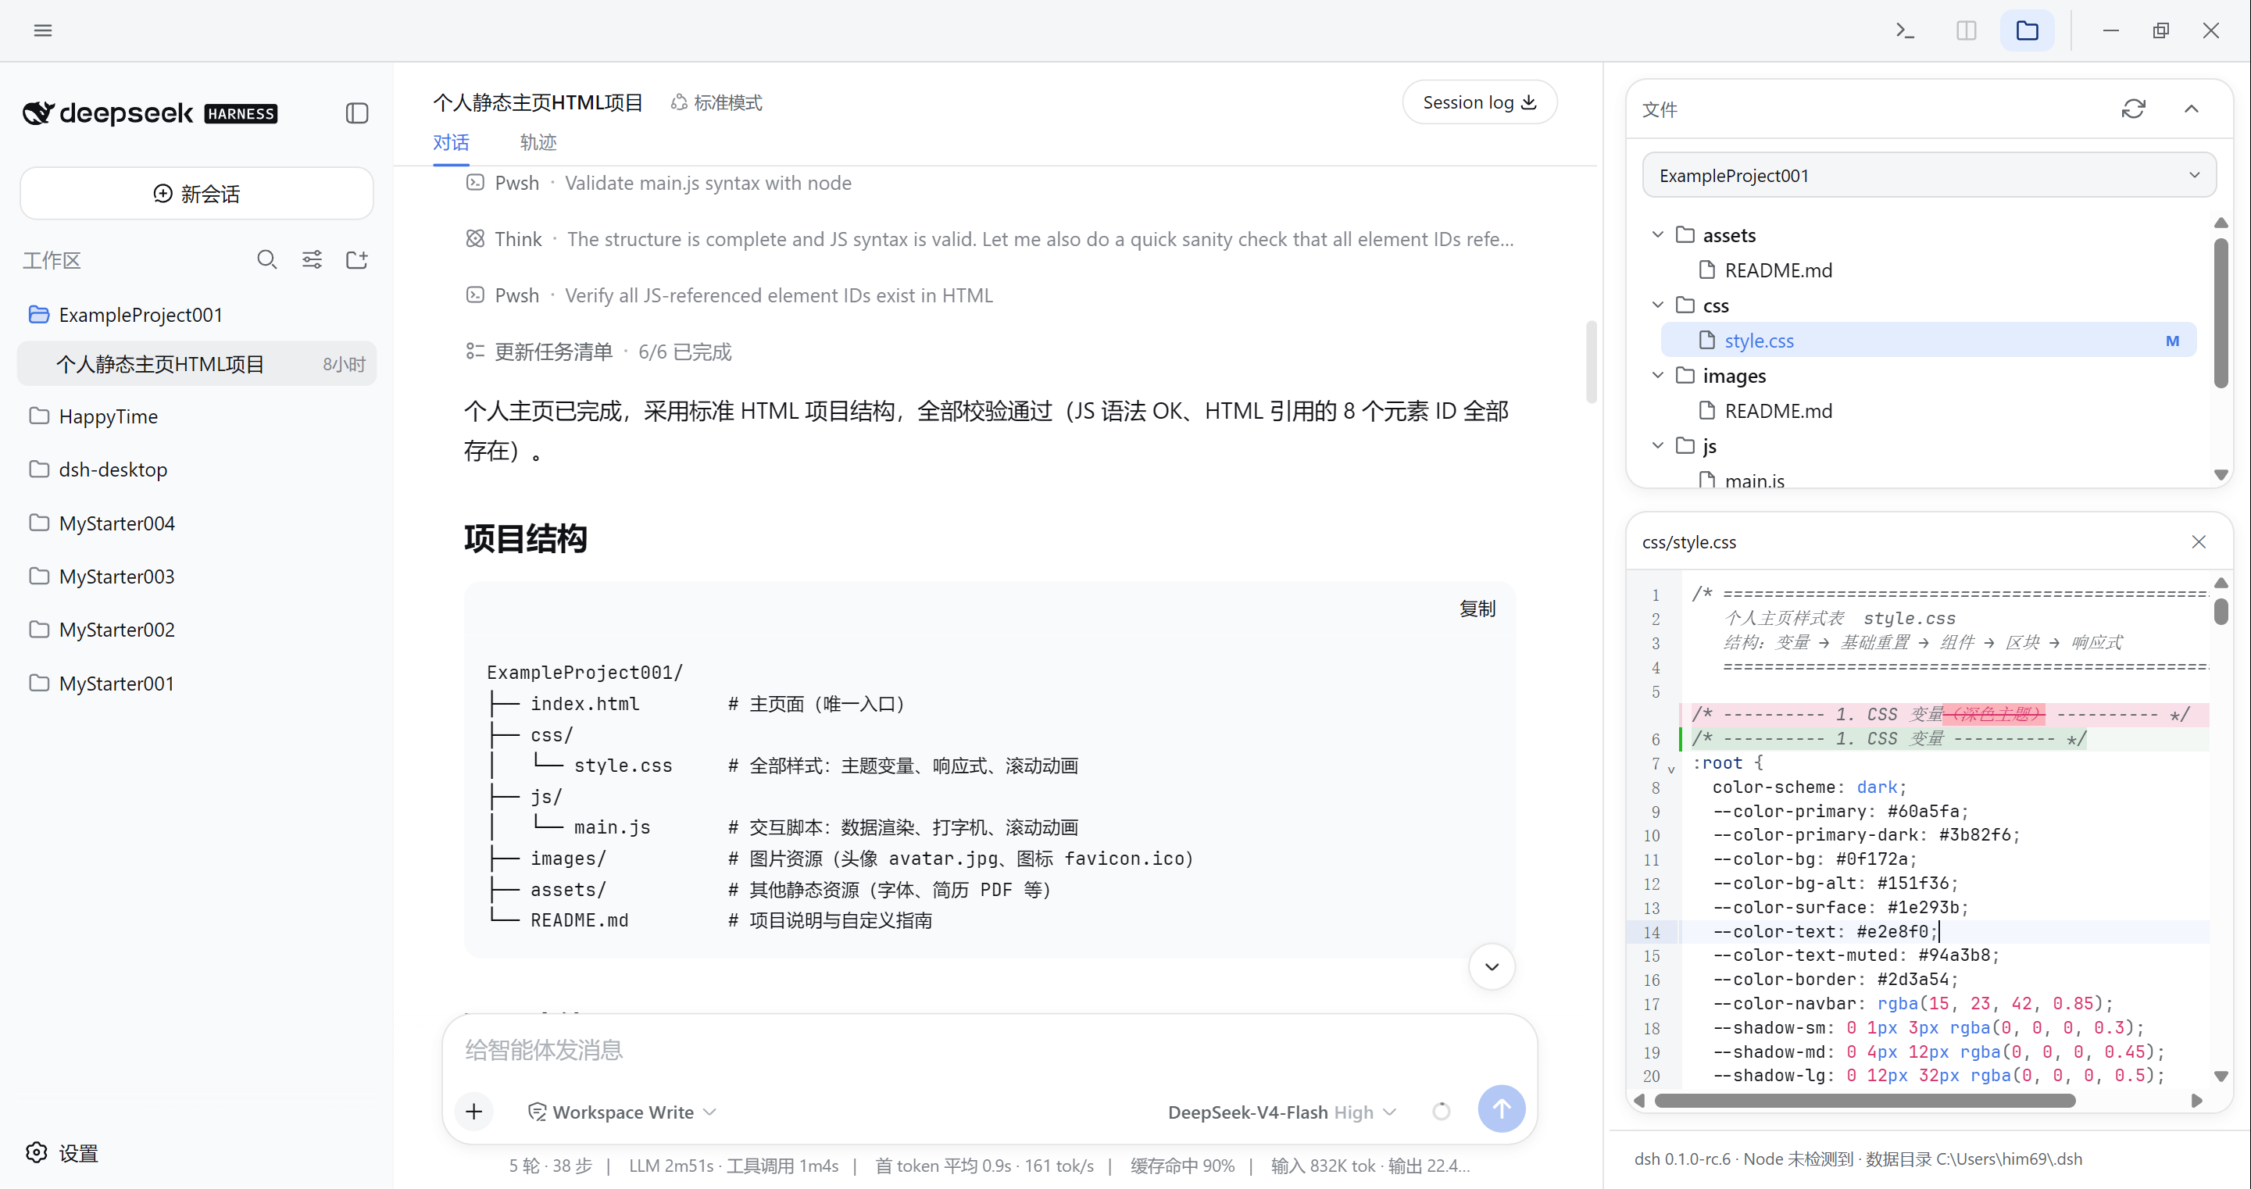Screen dimensions: 2251x1189
Task: Click the code editor vertical scrollbar
Action: click(x=2221, y=611)
